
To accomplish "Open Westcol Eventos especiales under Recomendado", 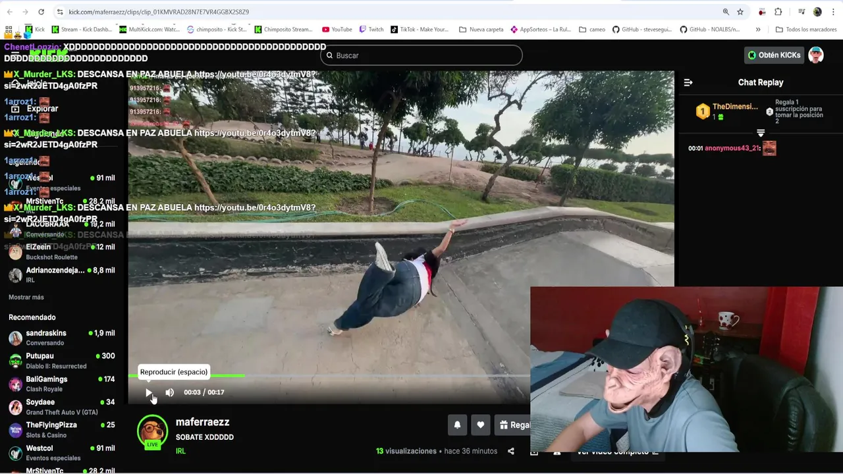I will pos(62,453).
